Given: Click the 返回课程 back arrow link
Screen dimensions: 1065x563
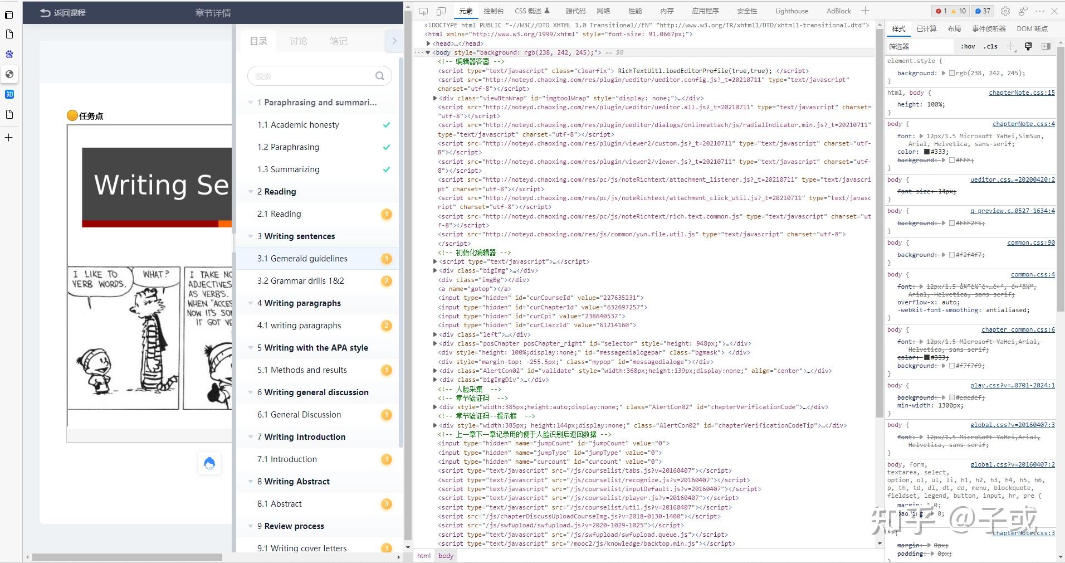Looking at the screenshot, I should [63, 12].
